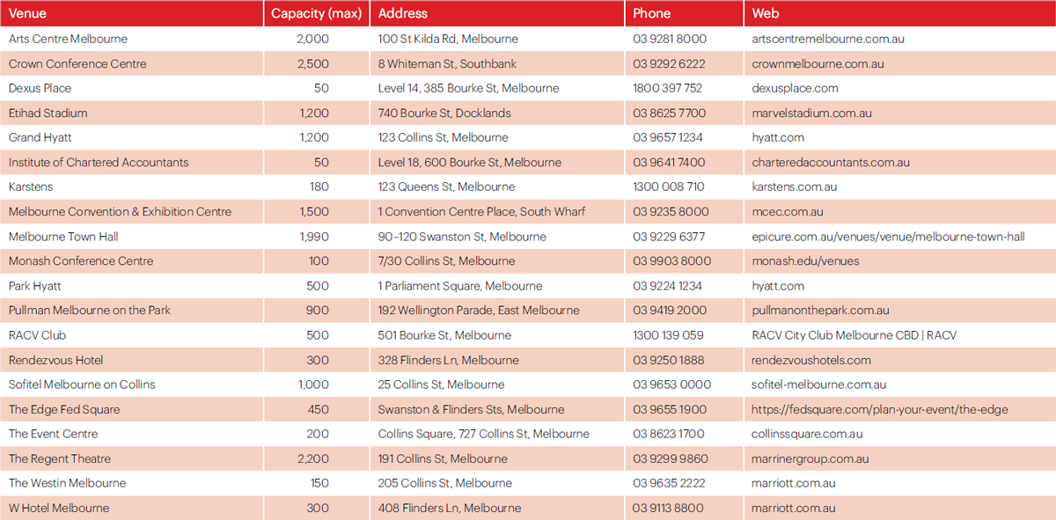This screenshot has width=1056, height=520.
Task: Select address 192 Wellington Parade, East Melbourne
Action: pyautogui.click(x=479, y=311)
